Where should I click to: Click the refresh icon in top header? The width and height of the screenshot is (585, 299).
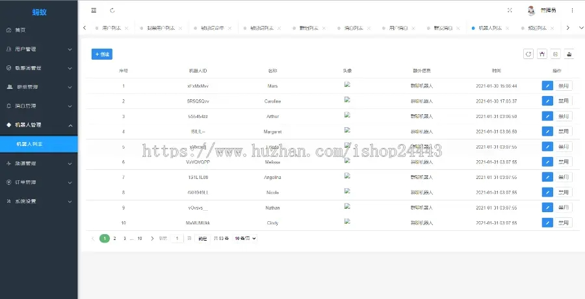(112, 10)
